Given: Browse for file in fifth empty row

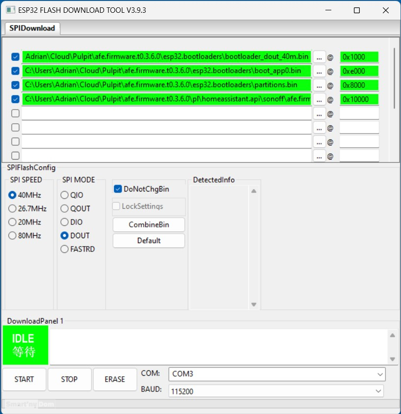Looking at the screenshot, I should (319, 114).
